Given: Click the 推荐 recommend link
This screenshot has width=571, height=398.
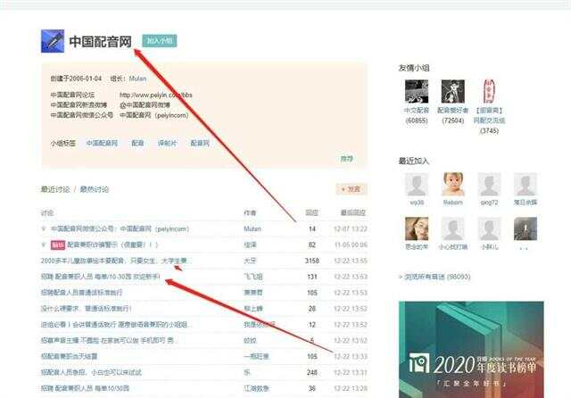Looking at the screenshot, I should coord(346,159).
